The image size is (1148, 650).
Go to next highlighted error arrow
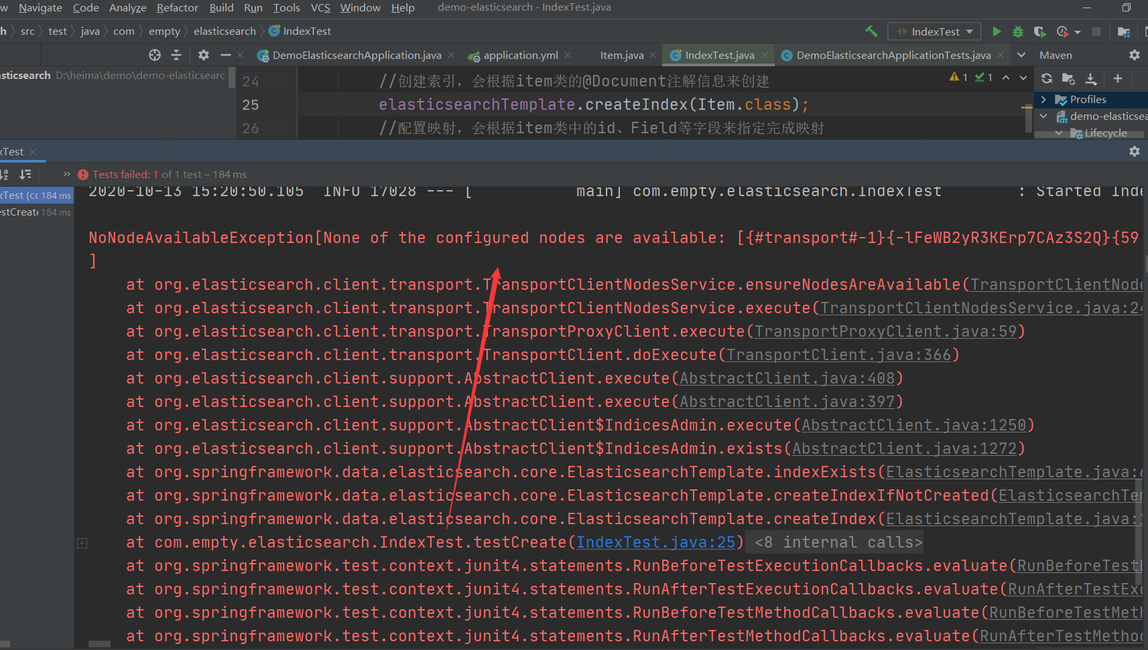click(1023, 78)
